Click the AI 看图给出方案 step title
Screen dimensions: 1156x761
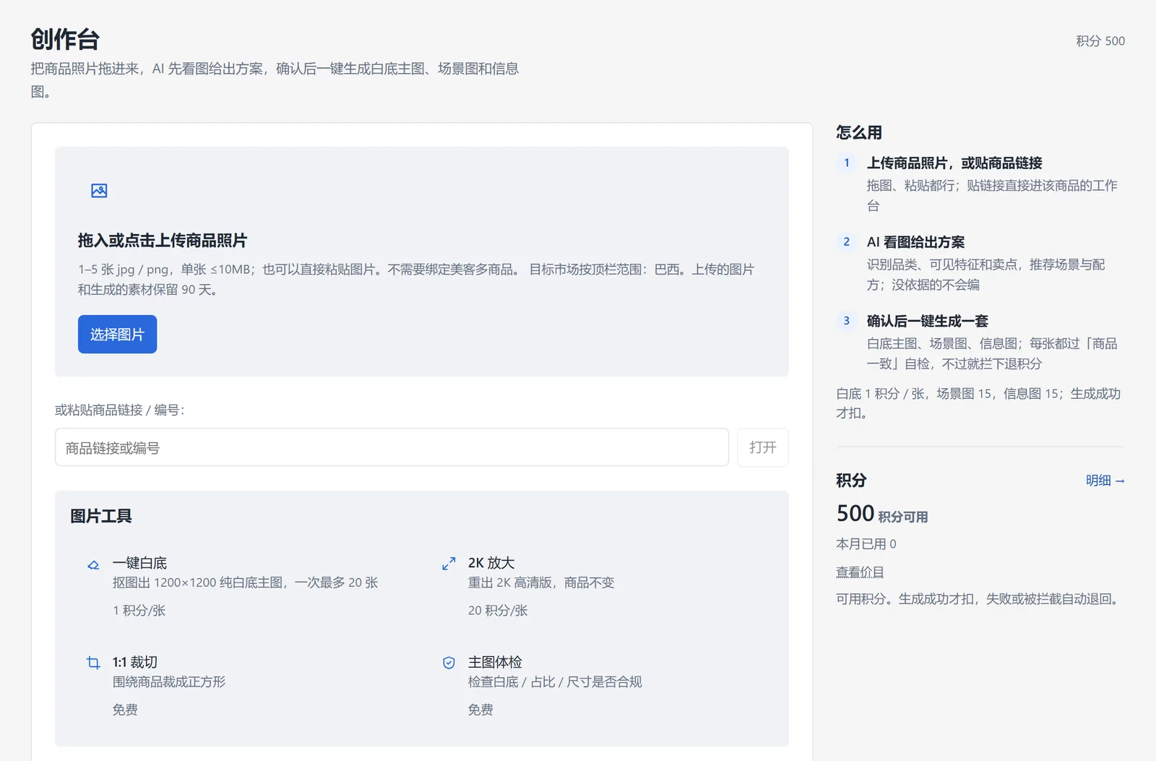point(915,242)
